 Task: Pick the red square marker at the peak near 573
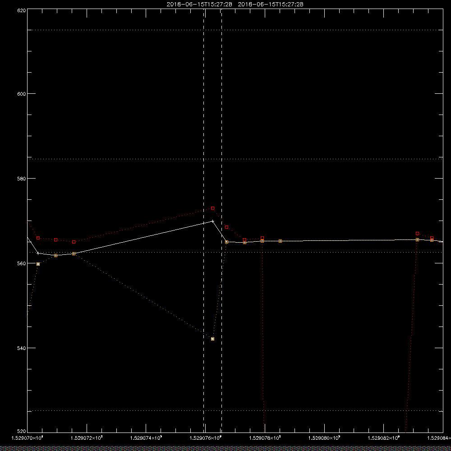[212, 208]
